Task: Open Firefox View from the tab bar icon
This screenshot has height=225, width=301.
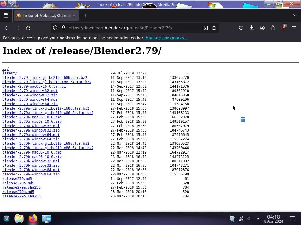Action: pos(6,16)
